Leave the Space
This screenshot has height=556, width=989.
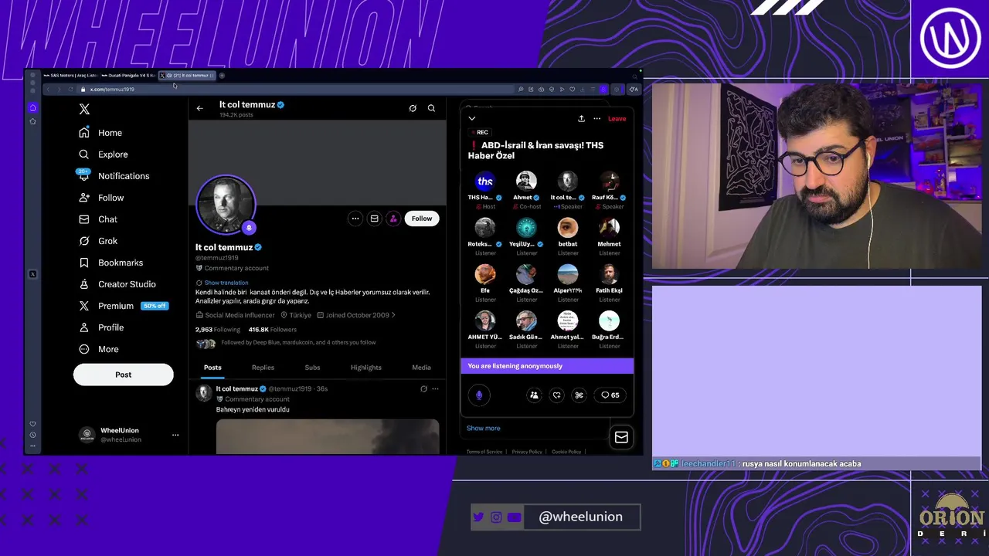[617, 118]
